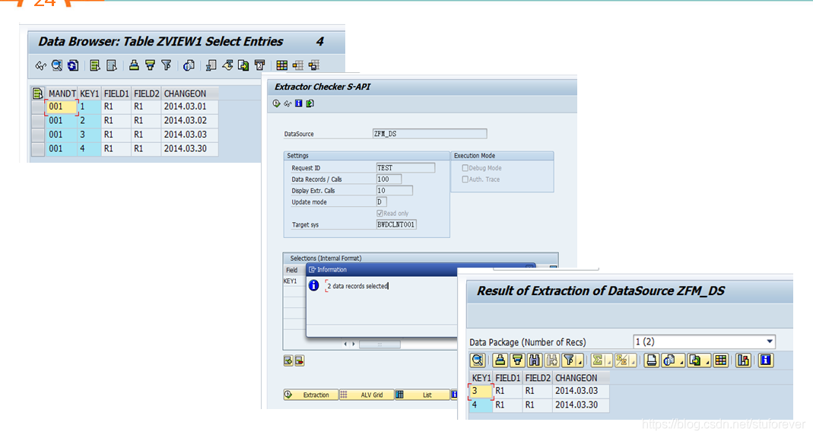
Task: Select the row selector for KEY1 1 row
Action: [38, 106]
